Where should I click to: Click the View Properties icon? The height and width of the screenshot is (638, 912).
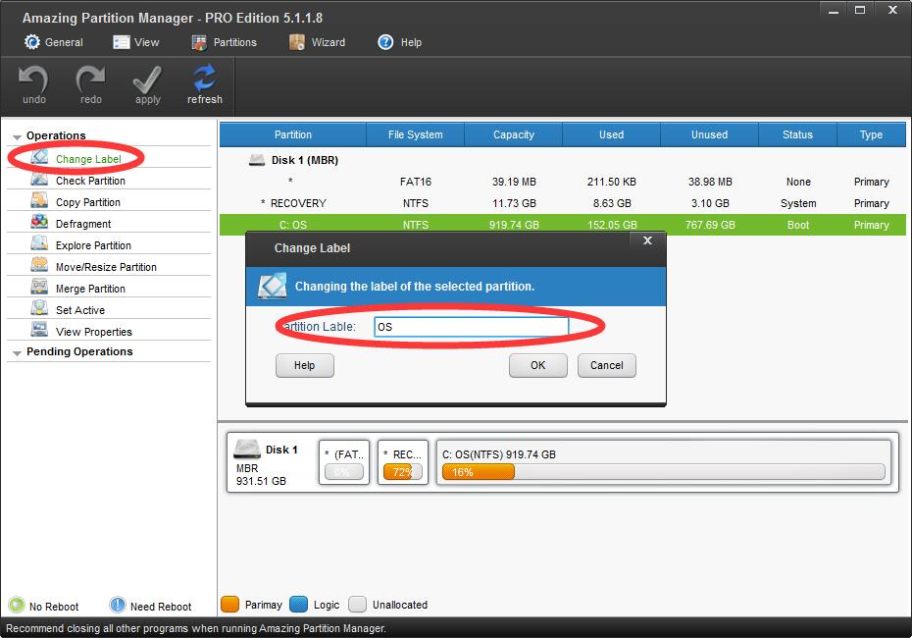[x=39, y=330]
